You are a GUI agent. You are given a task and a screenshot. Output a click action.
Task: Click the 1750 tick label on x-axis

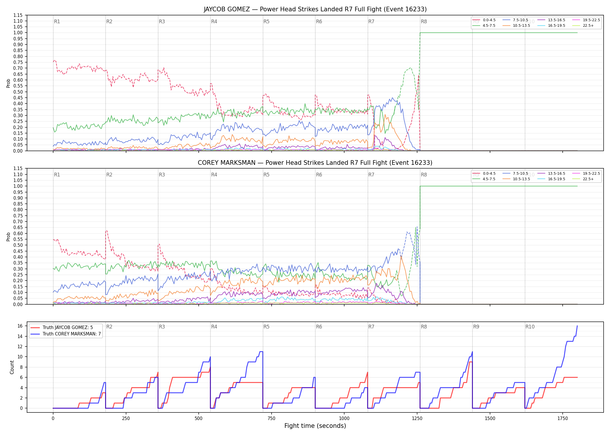tap(563, 419)
